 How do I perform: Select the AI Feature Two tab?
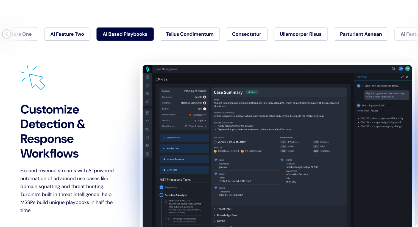[67, 34]
